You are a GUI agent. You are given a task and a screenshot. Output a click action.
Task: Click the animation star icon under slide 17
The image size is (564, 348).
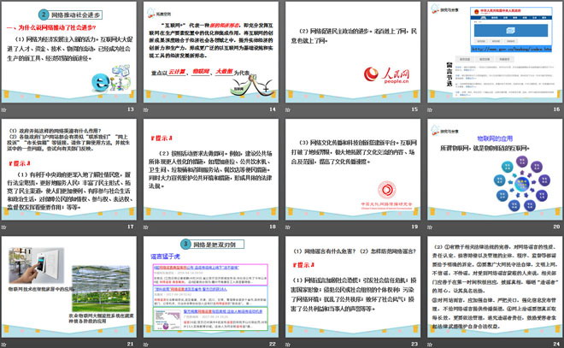[x=4, y=227]
